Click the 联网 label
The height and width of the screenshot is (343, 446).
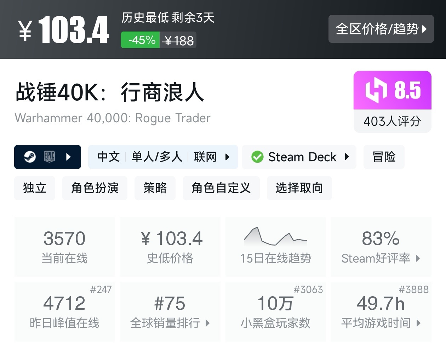click(x=205, y=157)
